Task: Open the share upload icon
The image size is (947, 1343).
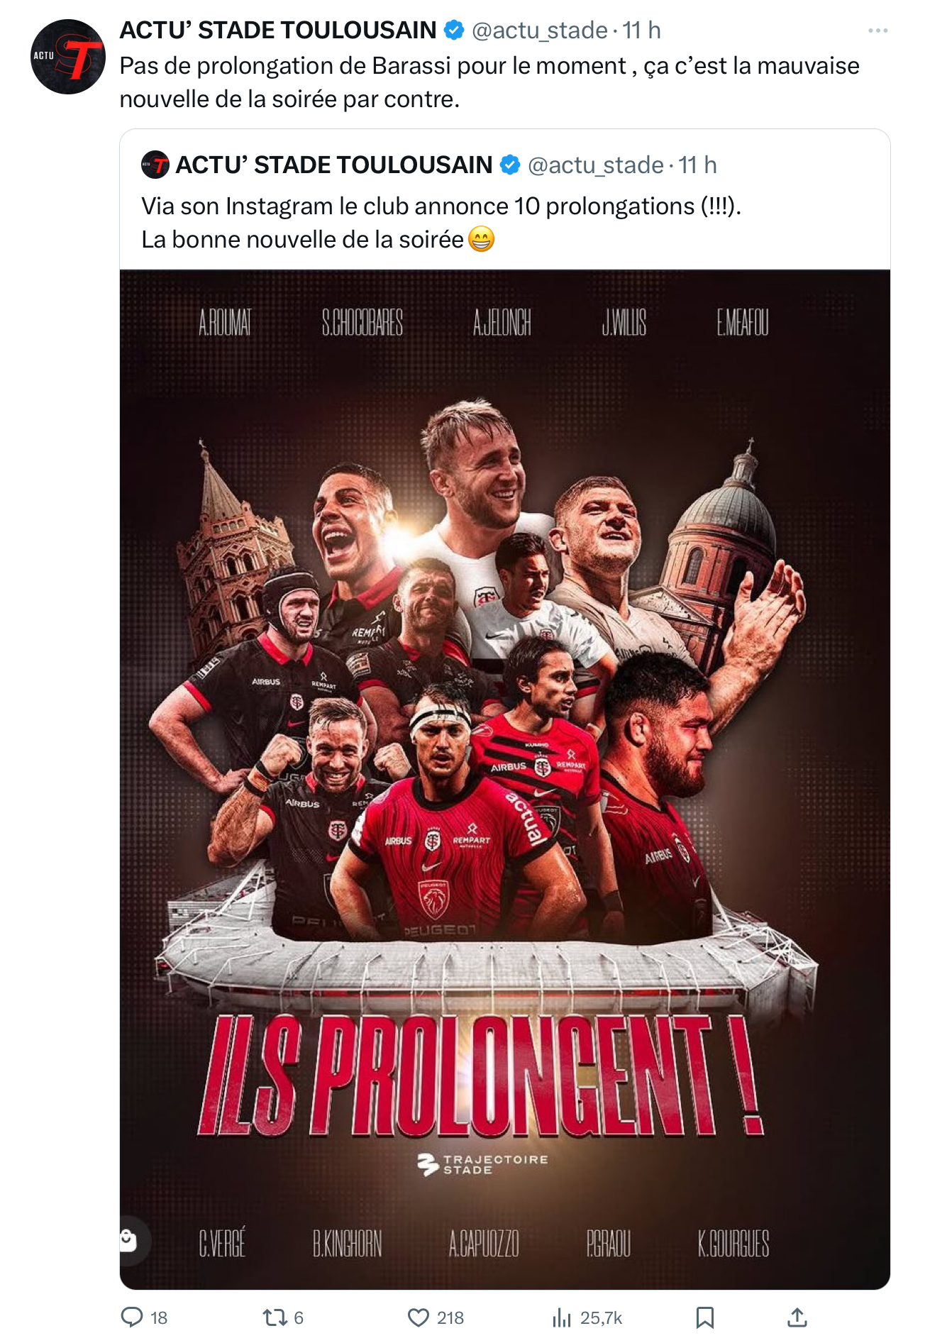Action: click(x=797, y=1317)
